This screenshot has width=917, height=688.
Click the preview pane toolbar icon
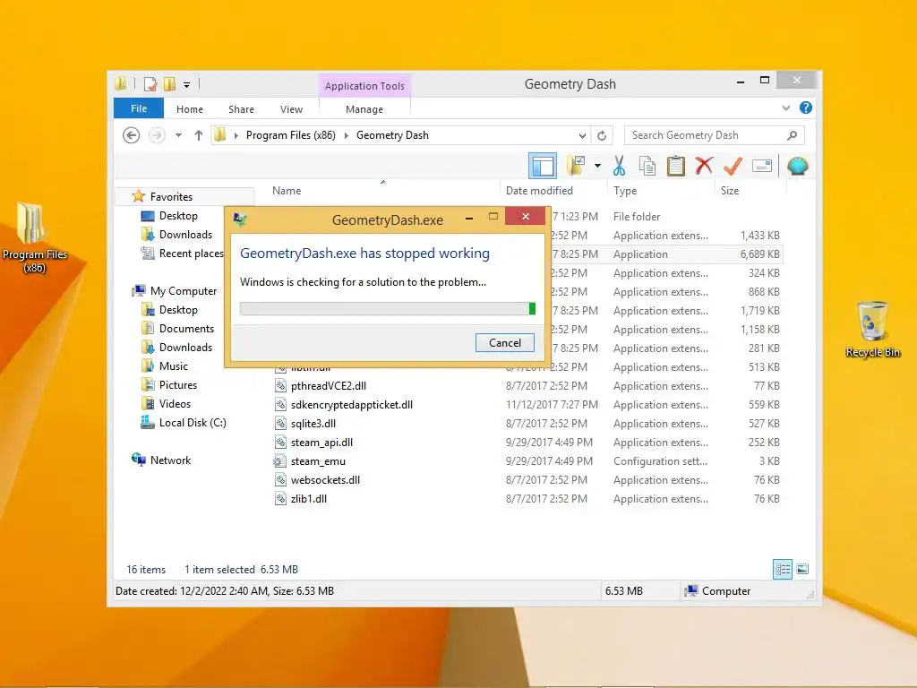[542, 166]
